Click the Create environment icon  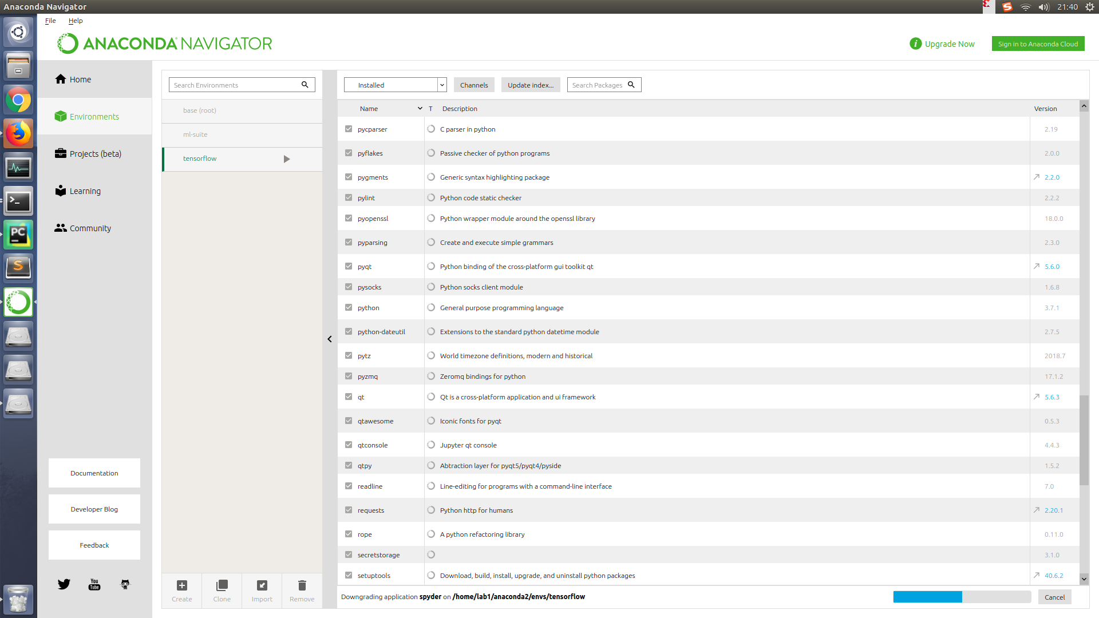pyautogui.click(x=181, y=585)
